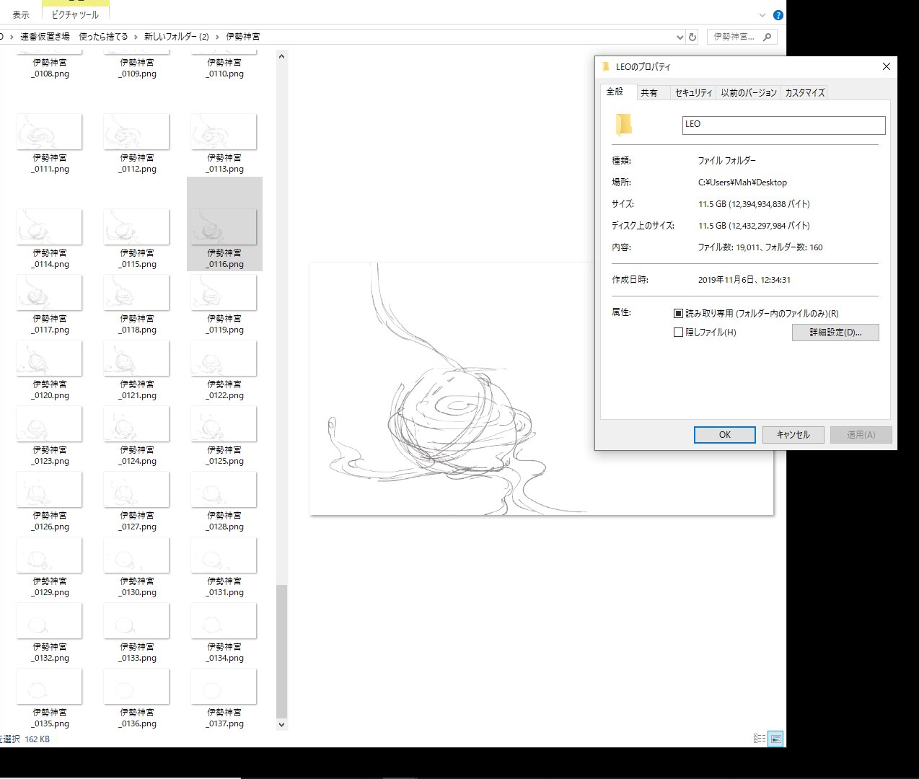Screen dimensions: 919x779
Task: Click the 伊勢神宮 breadcrumb segment
Action: click(243, 37)
